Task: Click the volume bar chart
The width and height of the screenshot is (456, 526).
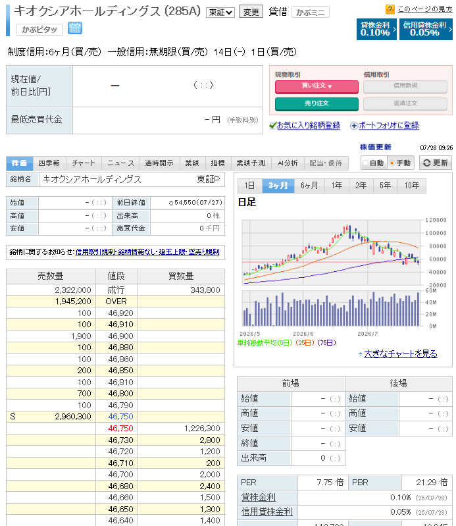Action: 331,308
